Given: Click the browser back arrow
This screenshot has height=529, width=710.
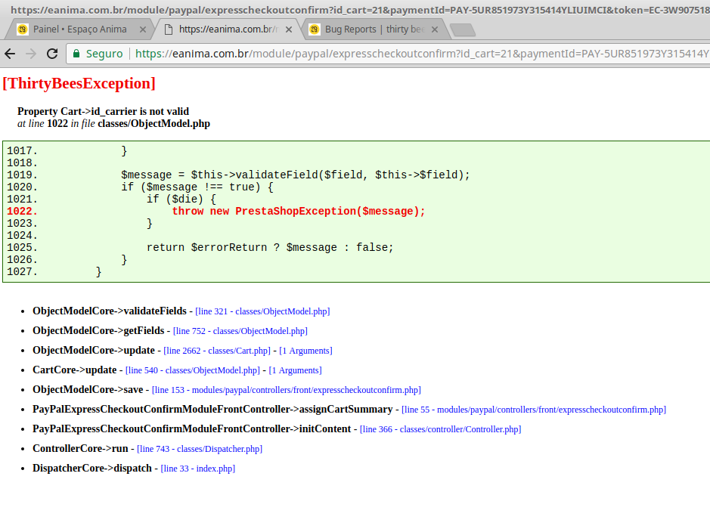Looking at the screenshot, I should 11,54.
